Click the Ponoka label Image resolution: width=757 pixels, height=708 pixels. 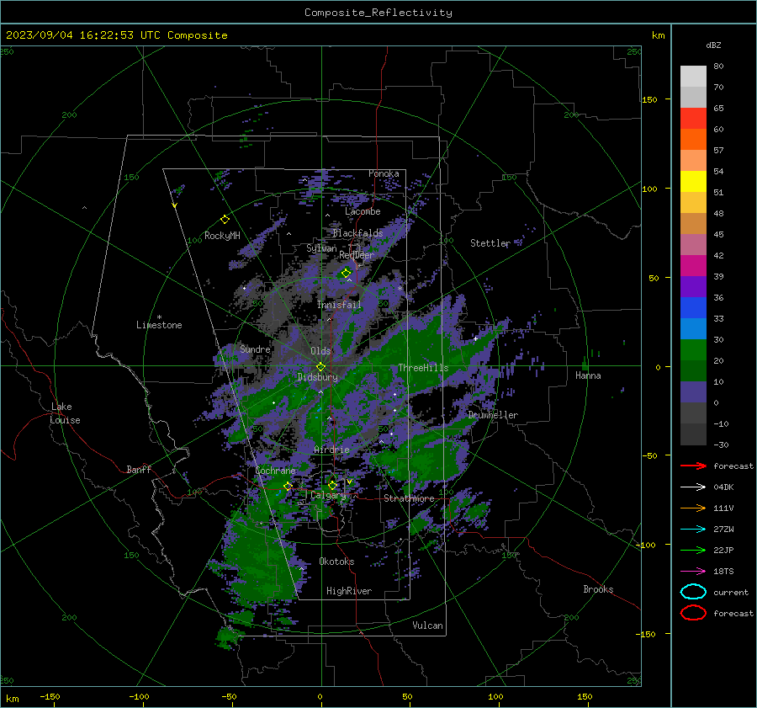[384, 173]
